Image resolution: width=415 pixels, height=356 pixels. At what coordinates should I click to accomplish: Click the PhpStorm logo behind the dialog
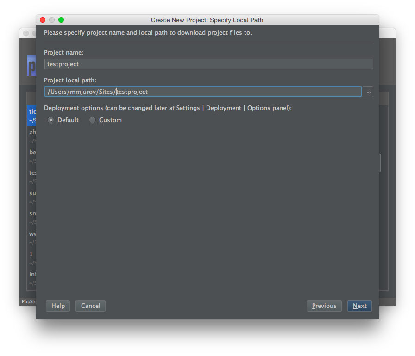pos(31,65)
